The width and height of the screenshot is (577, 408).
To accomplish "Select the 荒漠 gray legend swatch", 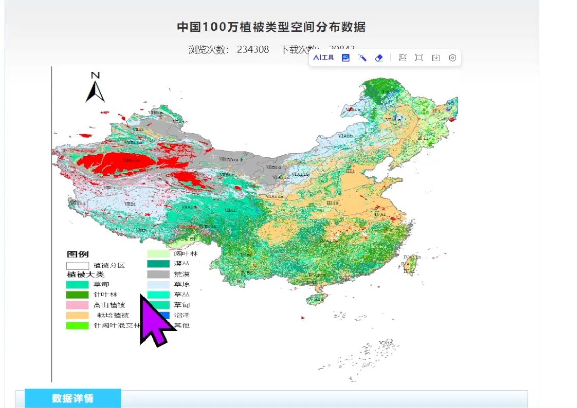I will (x=158, y=275).
